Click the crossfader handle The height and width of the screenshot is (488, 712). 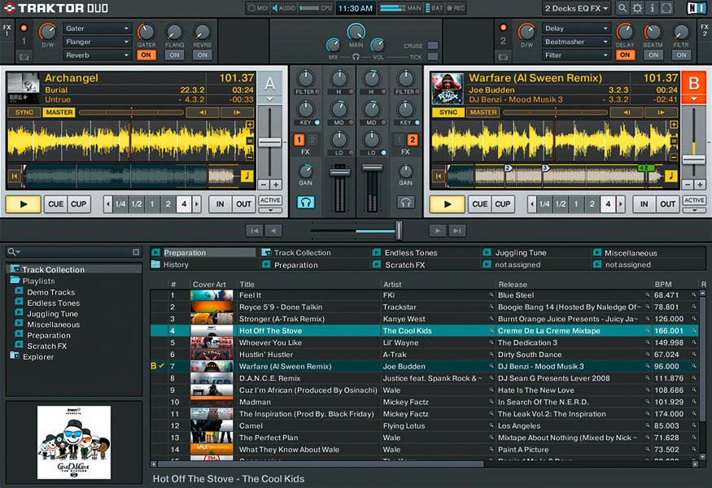[399, 231]
